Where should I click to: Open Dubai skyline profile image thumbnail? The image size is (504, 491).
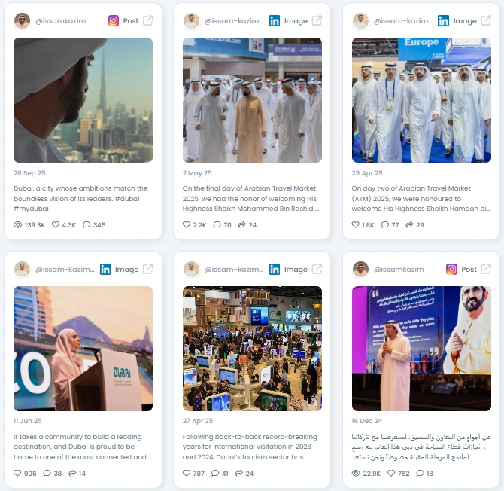(x=83, y=100)
